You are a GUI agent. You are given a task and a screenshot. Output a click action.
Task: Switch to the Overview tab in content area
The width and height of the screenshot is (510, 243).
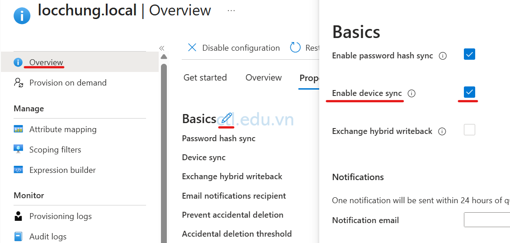[x=264, y=77]
